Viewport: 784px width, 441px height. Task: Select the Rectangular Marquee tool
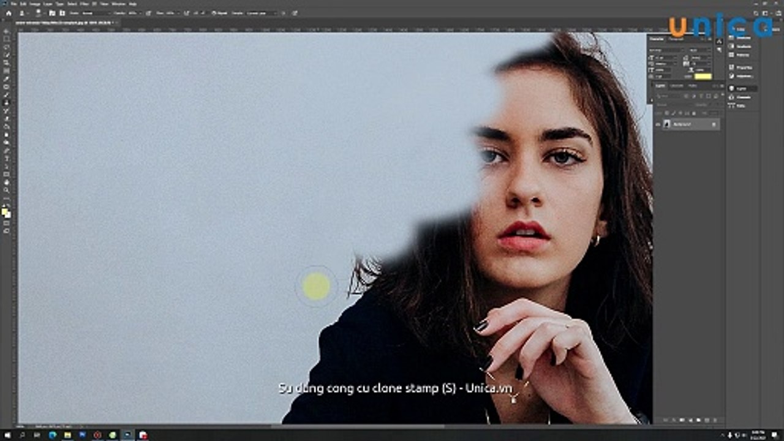[x=7, y=39]
